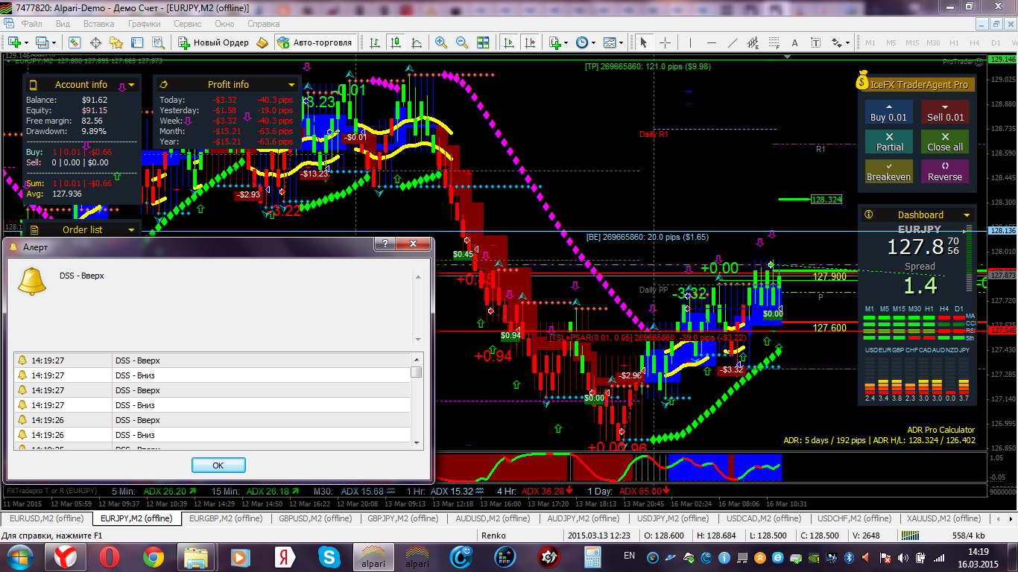Select the text label tool
The height and width of the screenshot is (572, 1018).
click(815, 42)
